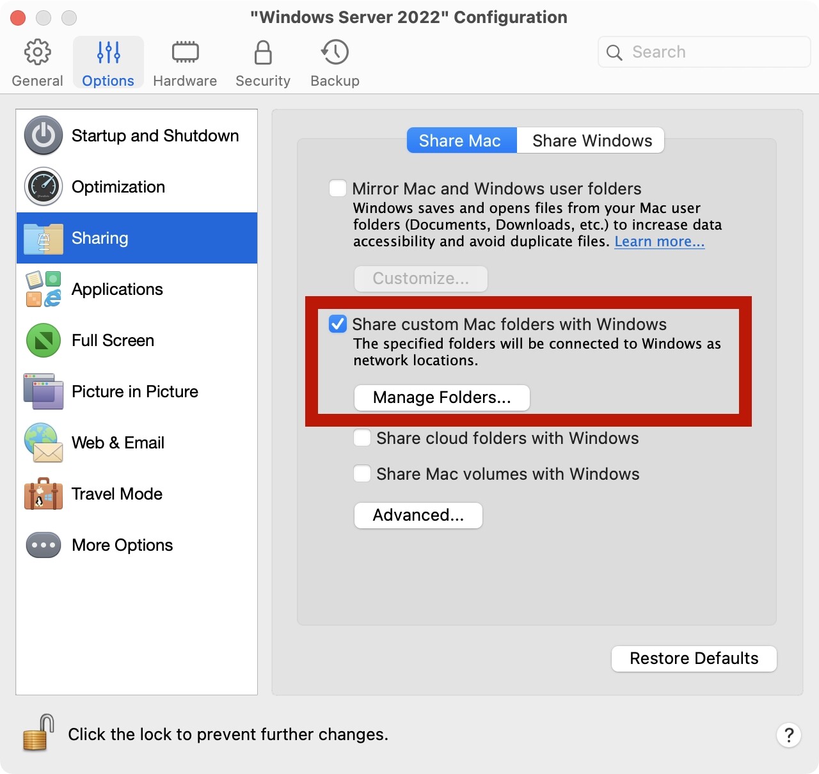Click the Travel Mode suitcase icon
Screen dimensions: 819x774
44,494
